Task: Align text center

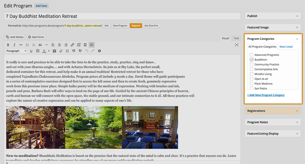Action: 59,45
